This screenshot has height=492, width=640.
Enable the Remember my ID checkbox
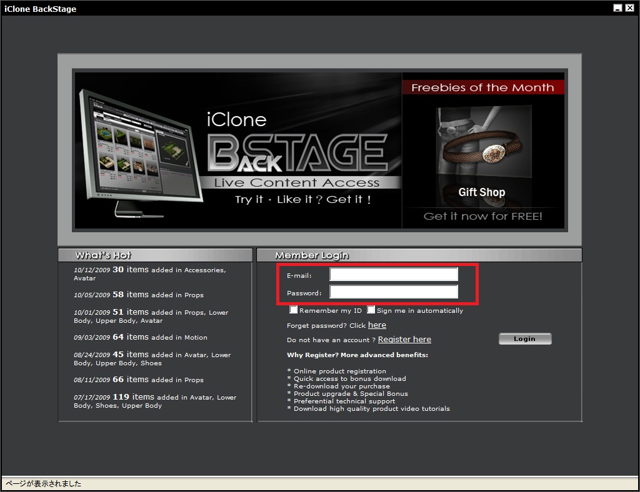[x=293, y=310]
